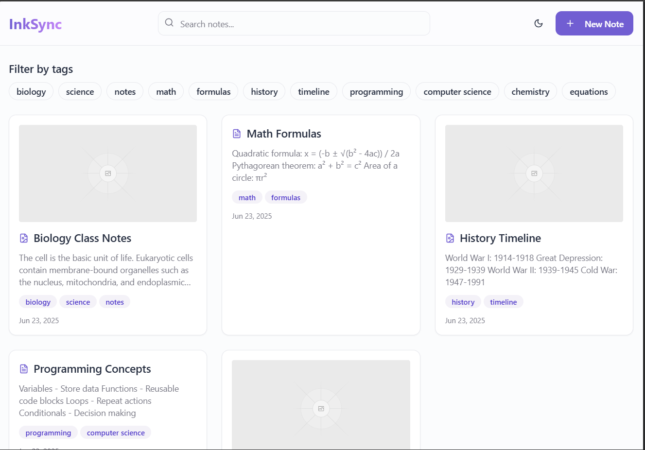This screenshot has height=450, width=645.
Task: Click the science tag on Biology card
Action: click(x=78, y=302)
